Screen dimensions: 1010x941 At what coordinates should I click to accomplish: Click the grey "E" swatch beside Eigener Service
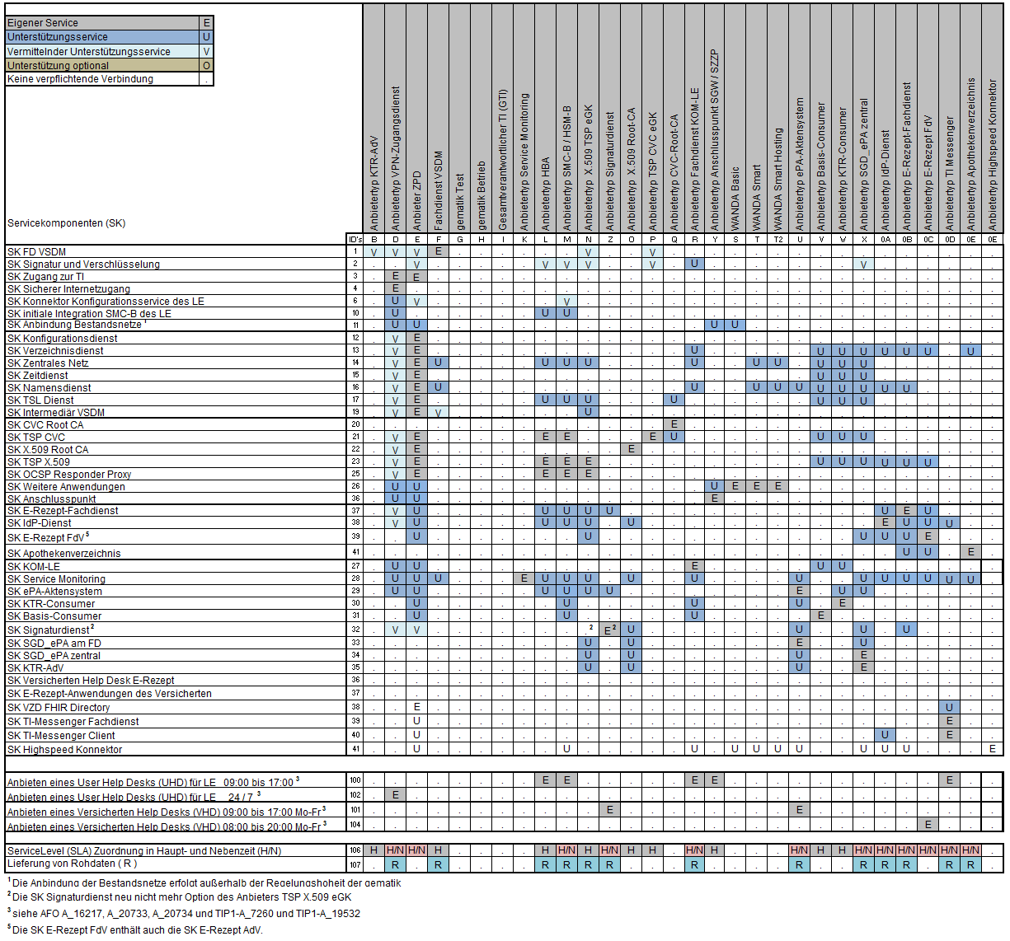pyautogui.click(x=206, y=23)
